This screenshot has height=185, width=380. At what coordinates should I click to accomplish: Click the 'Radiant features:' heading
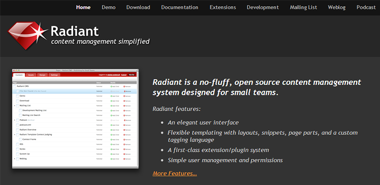177,109
